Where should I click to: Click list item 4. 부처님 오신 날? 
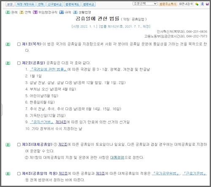51,89
